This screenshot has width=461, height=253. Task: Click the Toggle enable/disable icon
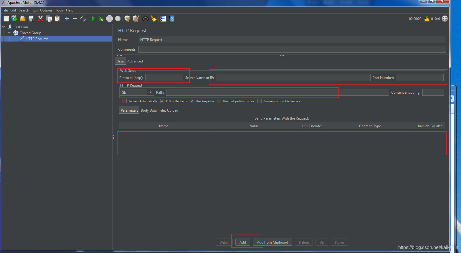point(83,19)
